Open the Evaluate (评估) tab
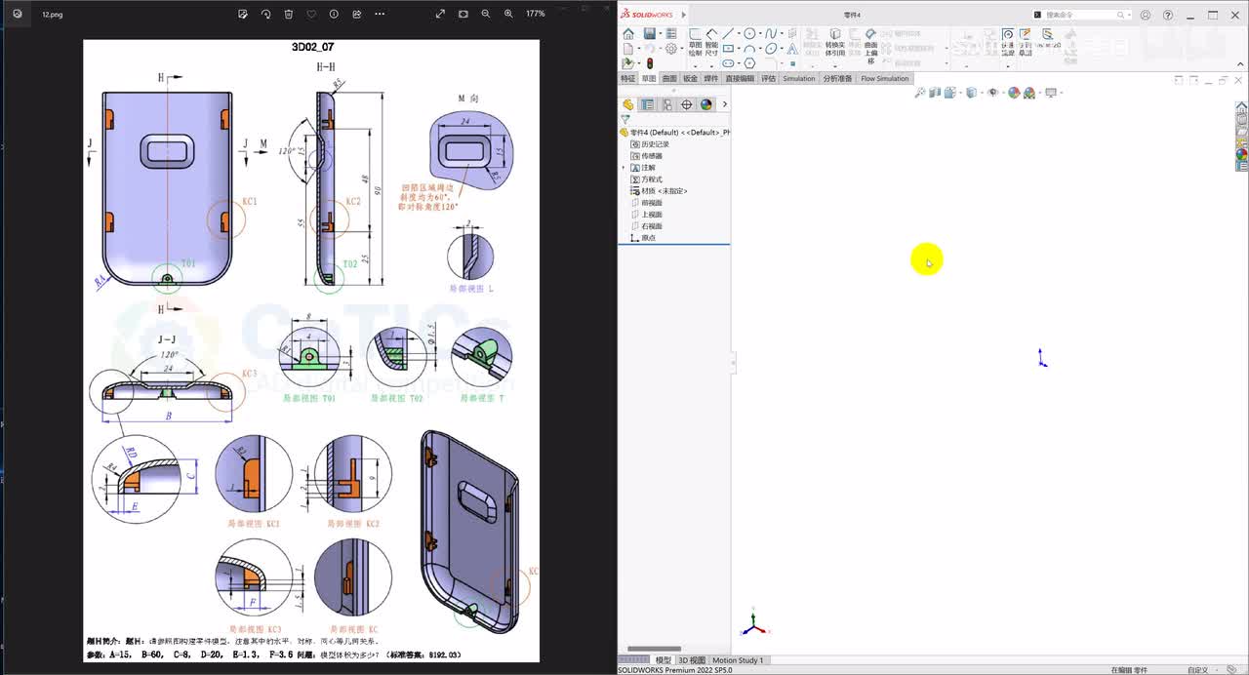 768,78
